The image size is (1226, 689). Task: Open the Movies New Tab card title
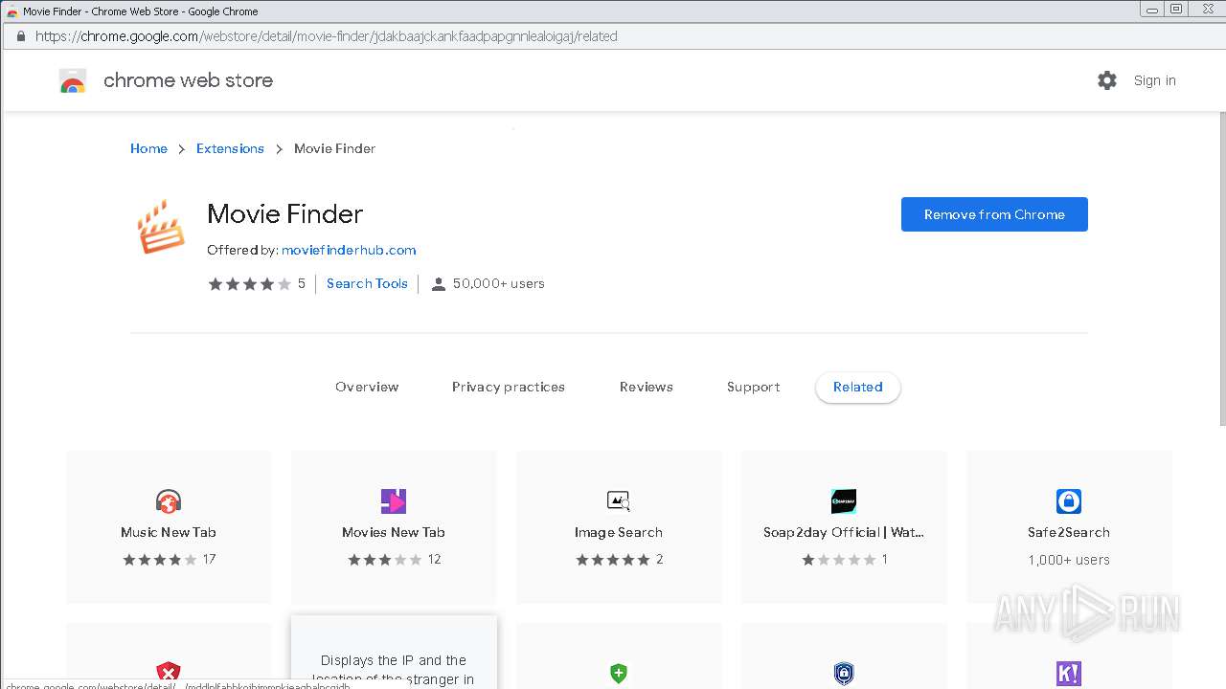[394, 532]
